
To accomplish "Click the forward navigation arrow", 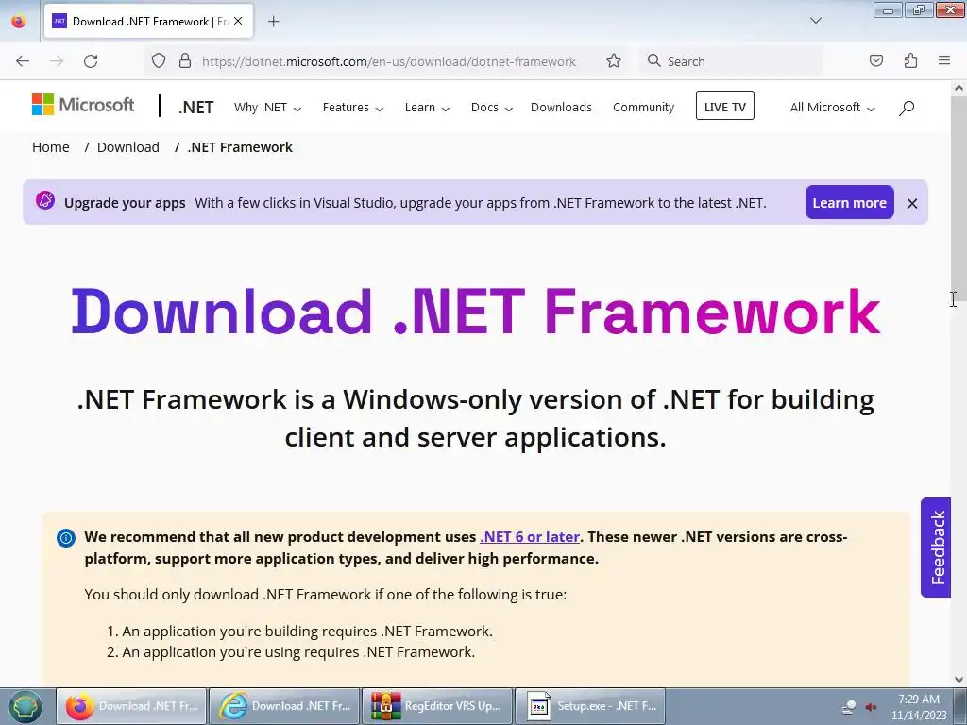I will [57, 61].
